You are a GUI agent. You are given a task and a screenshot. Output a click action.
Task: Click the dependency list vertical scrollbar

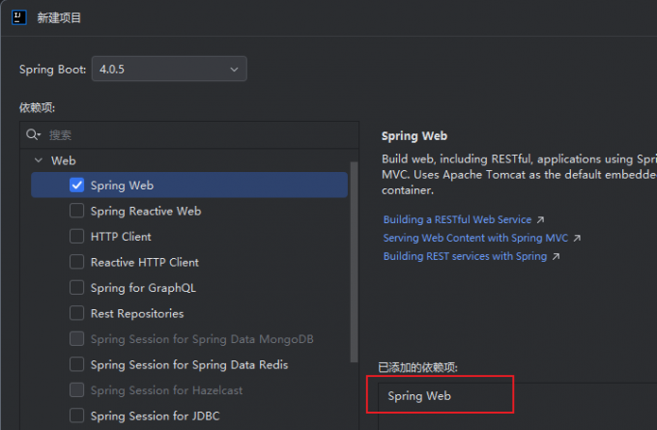tap(354, 262)
